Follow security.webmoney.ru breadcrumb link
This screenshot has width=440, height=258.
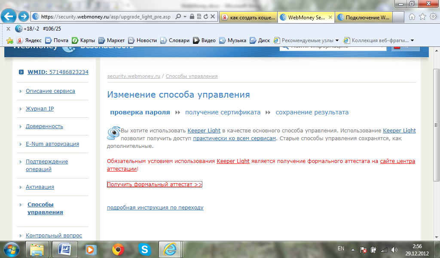point(134,76)
